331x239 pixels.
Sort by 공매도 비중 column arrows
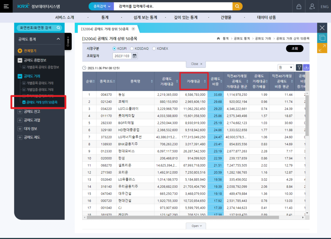click(221, 81)
